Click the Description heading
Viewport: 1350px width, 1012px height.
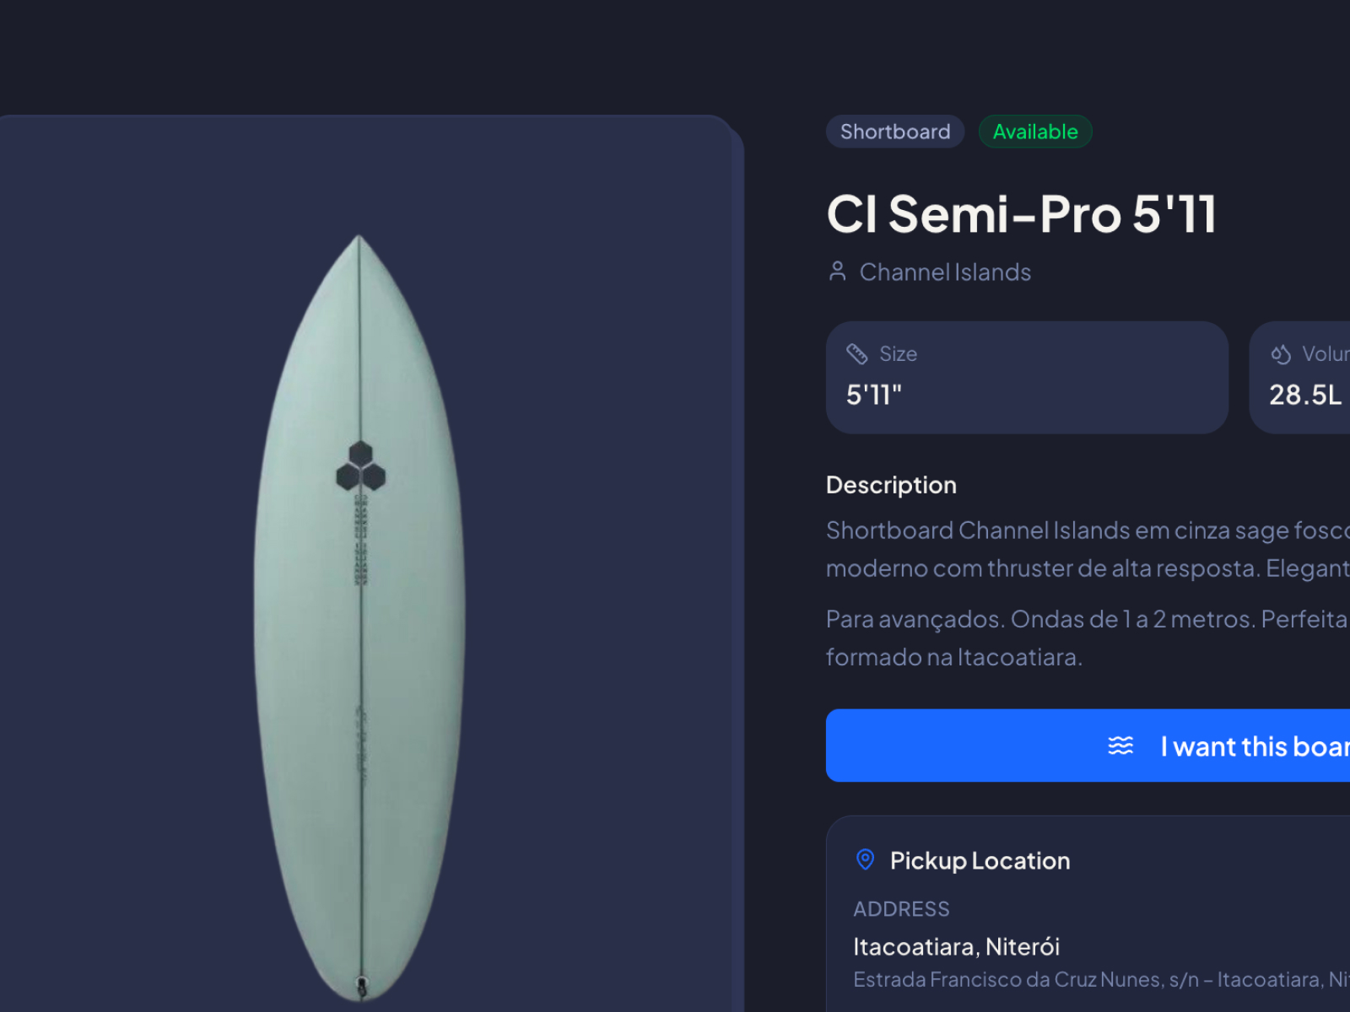tap(891, 485)
